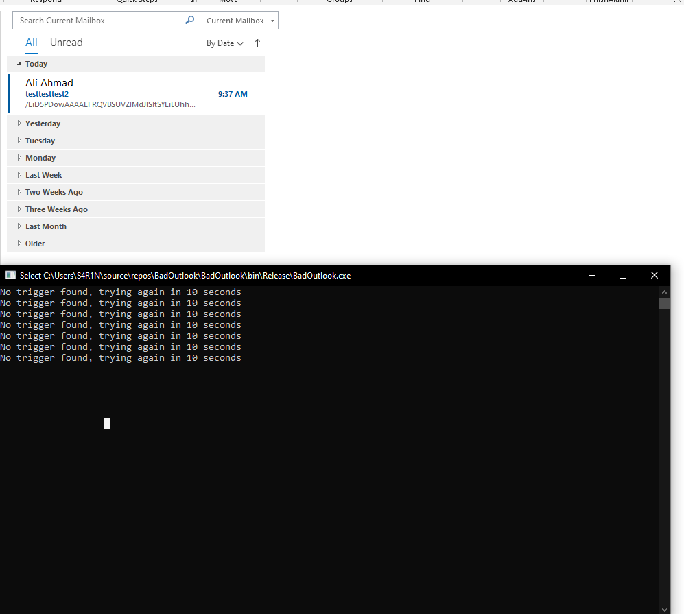Screen dimensions: 684x614
Task: Collapse the Today mail group
Action: pyautogui.click(x=19, y=63)
